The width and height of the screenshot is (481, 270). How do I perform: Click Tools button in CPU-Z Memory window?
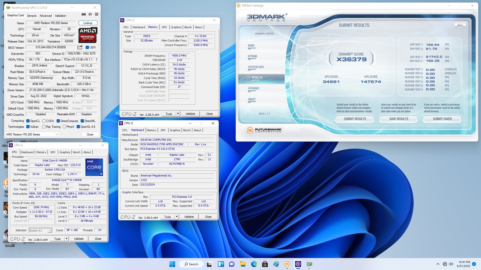(169, 114)
